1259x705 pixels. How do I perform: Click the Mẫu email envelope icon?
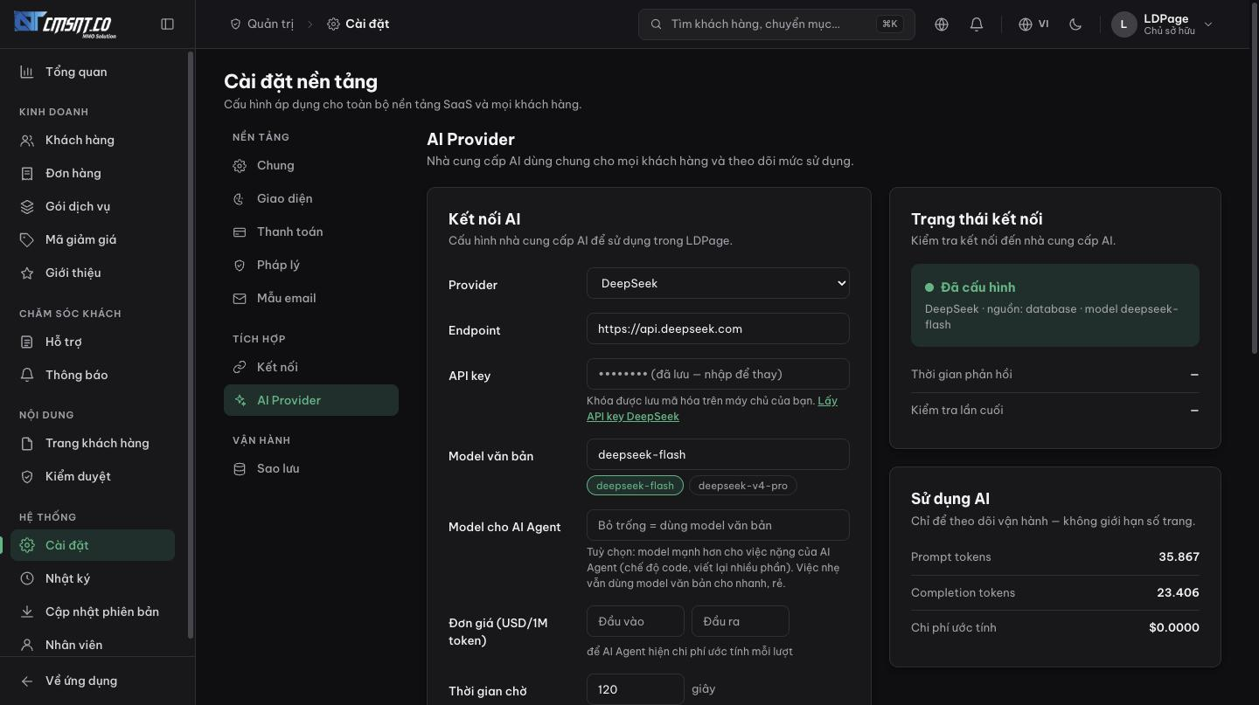[x=240, y=298]
